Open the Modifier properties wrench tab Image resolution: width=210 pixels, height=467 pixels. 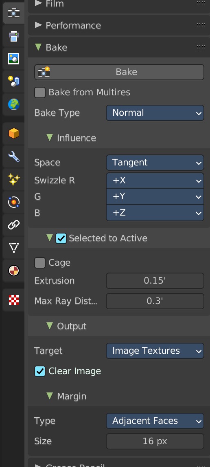pyautogui.click(x=14, y=156)
